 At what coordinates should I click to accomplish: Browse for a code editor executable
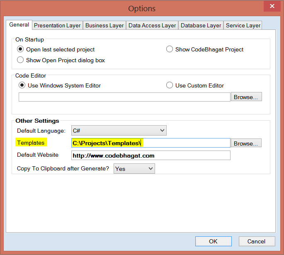[x=246, y=97]
